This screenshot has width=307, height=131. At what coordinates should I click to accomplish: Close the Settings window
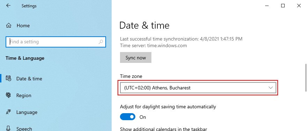coord(299,6)
